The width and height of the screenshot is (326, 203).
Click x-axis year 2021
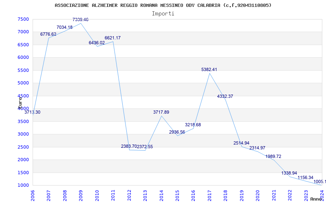click(274, 196)
